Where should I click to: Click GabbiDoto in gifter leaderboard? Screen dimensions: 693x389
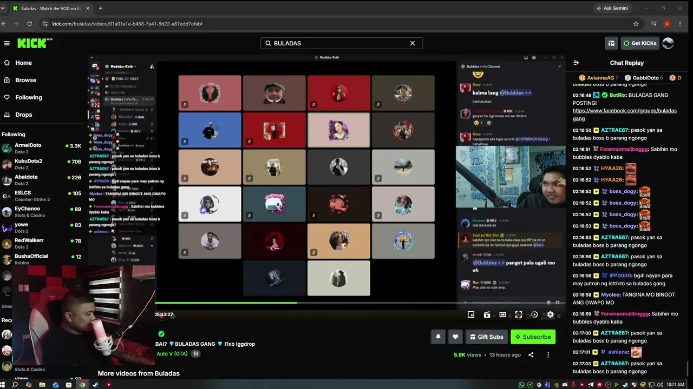(x=644, y=78)
